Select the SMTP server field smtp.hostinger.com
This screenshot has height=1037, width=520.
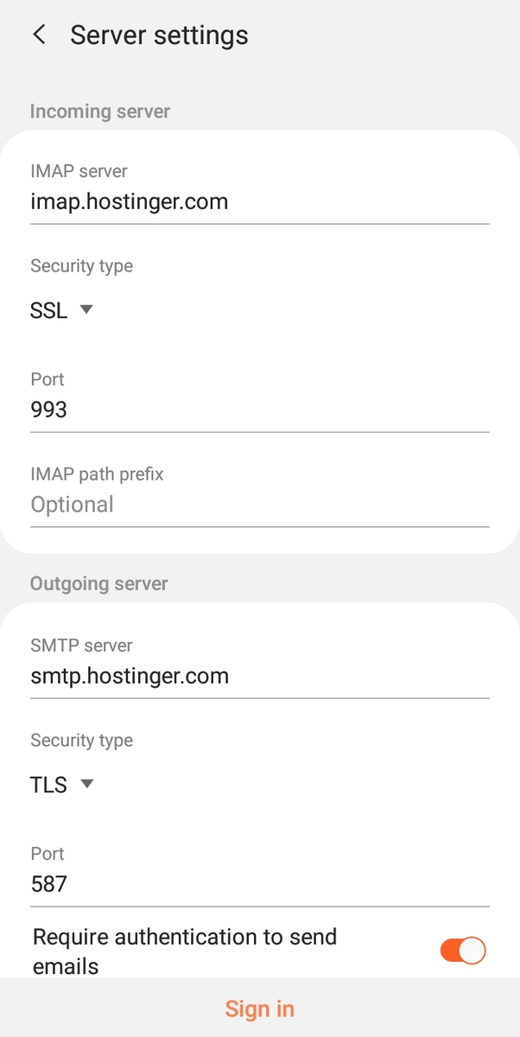[260, 676]
